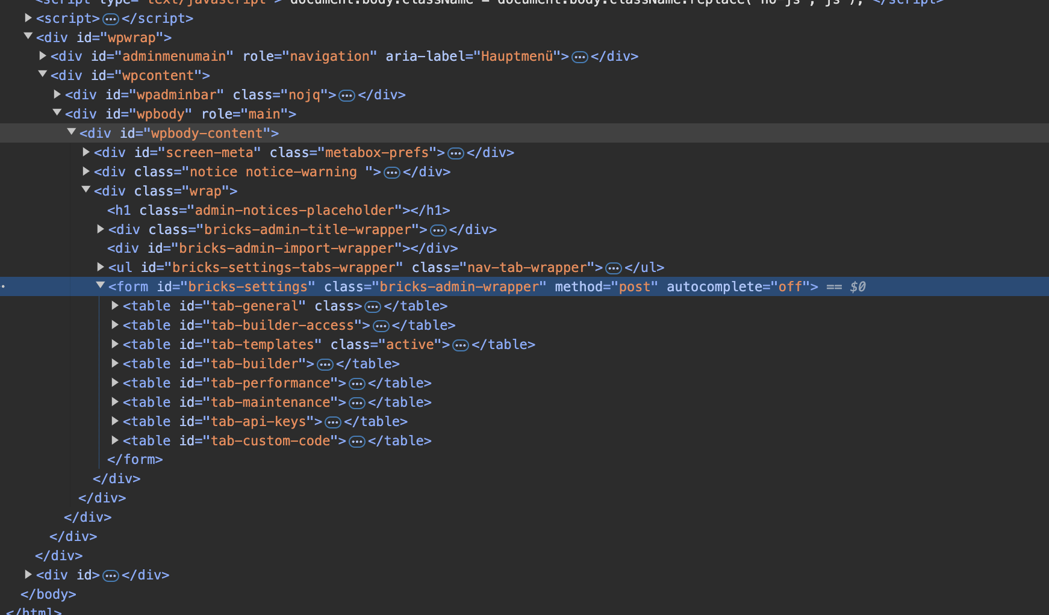Click ellipsis badge in tab-builder-access row
1049x615 pixels.
point(381,326)
